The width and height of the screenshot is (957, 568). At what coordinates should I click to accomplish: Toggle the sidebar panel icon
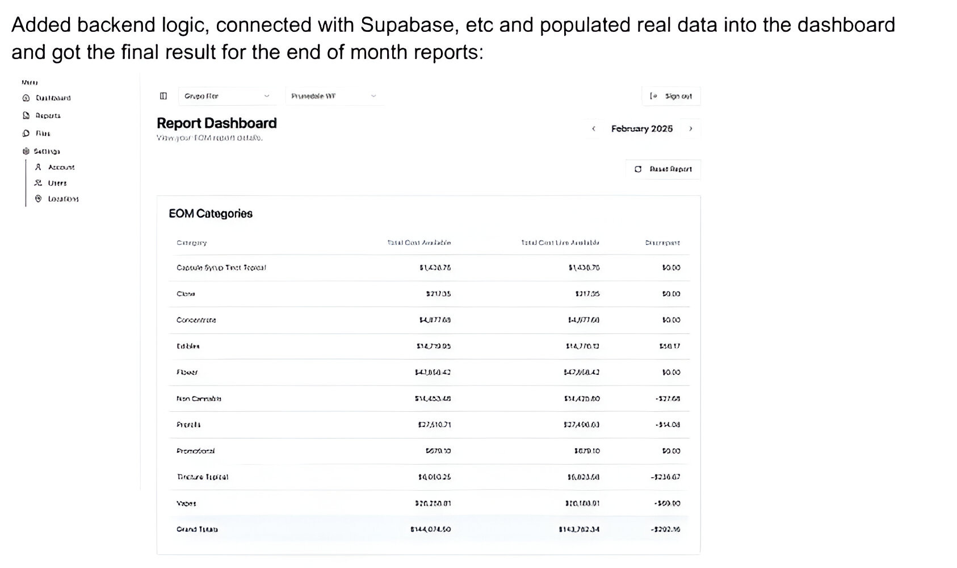coord(163,96)
